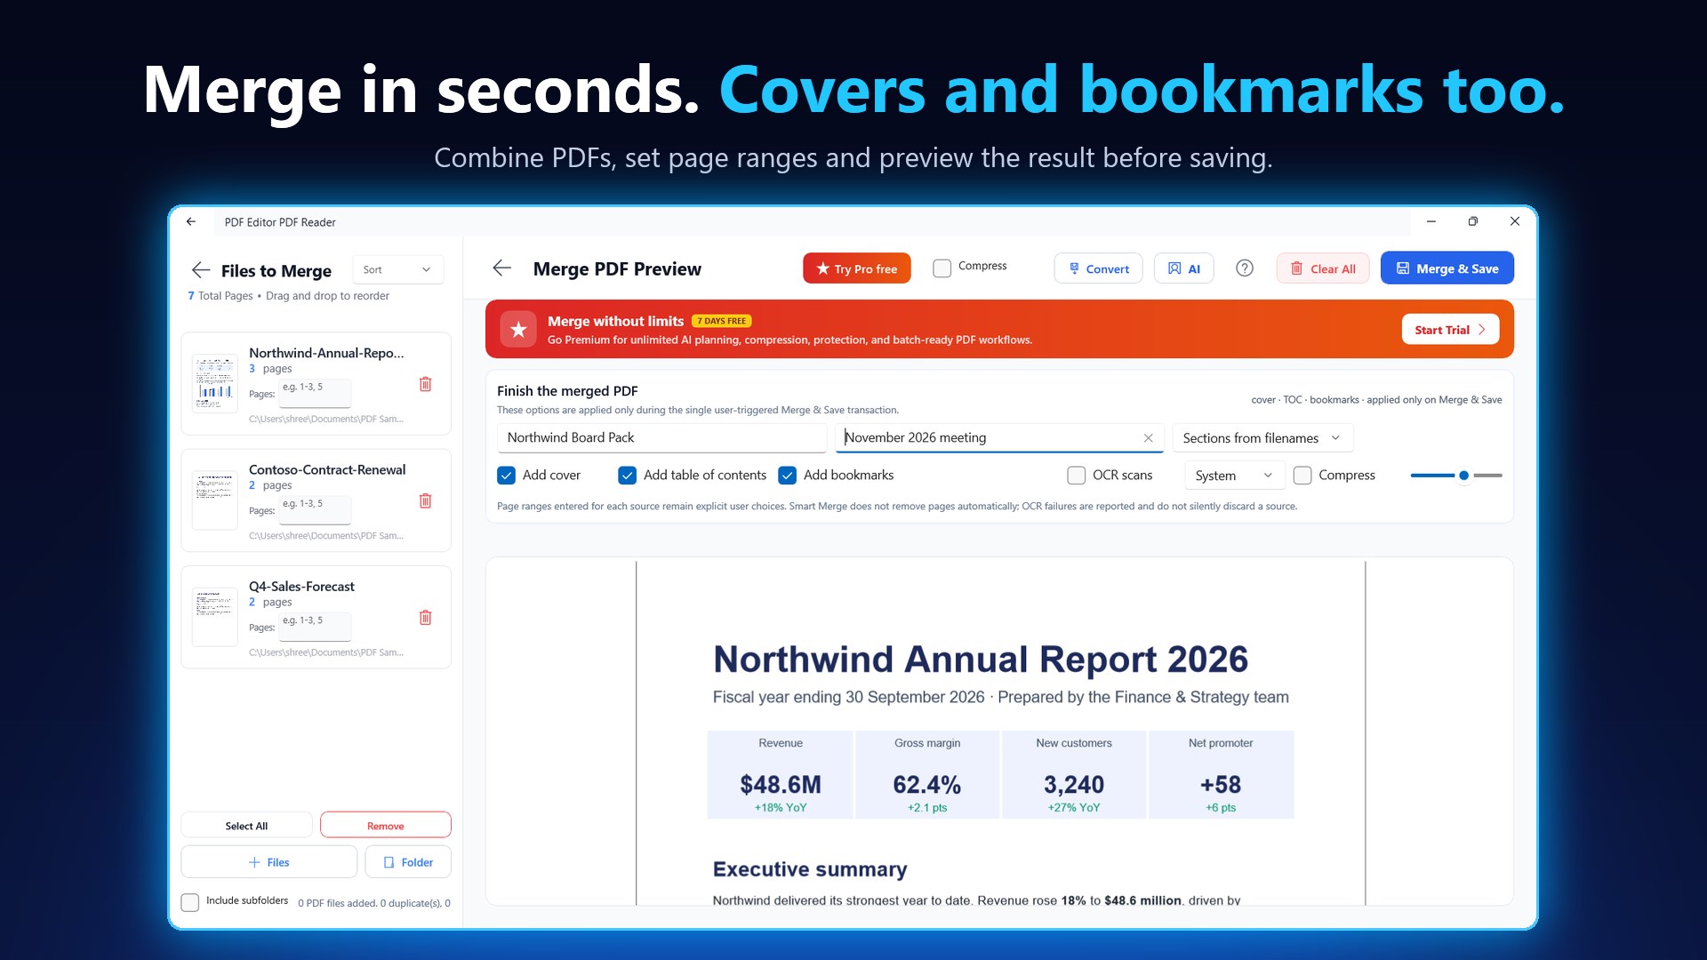Click Select All button

246,825
